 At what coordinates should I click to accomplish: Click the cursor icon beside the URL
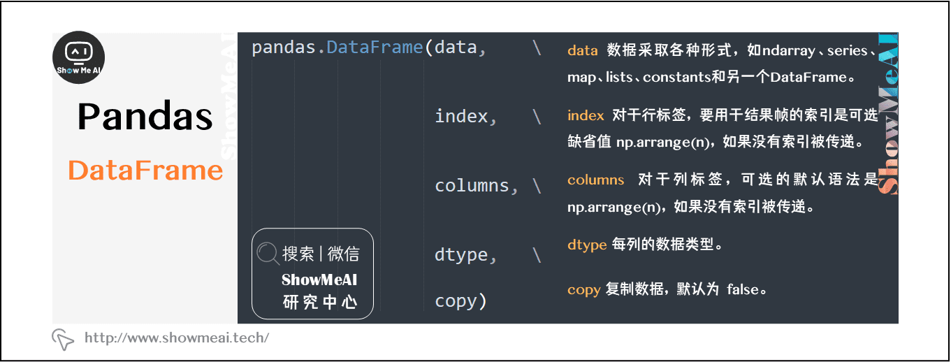click(x=63, y=339)
